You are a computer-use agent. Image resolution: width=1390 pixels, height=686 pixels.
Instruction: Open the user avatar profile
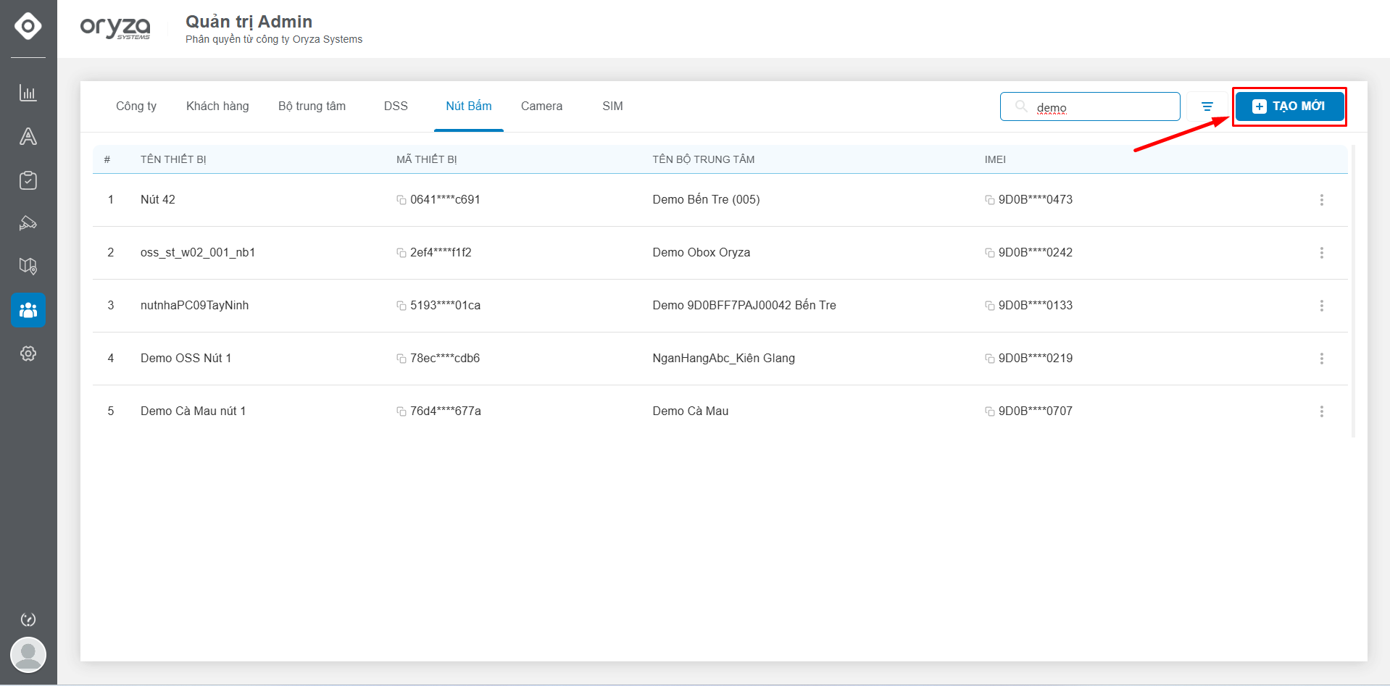point(28,655)
